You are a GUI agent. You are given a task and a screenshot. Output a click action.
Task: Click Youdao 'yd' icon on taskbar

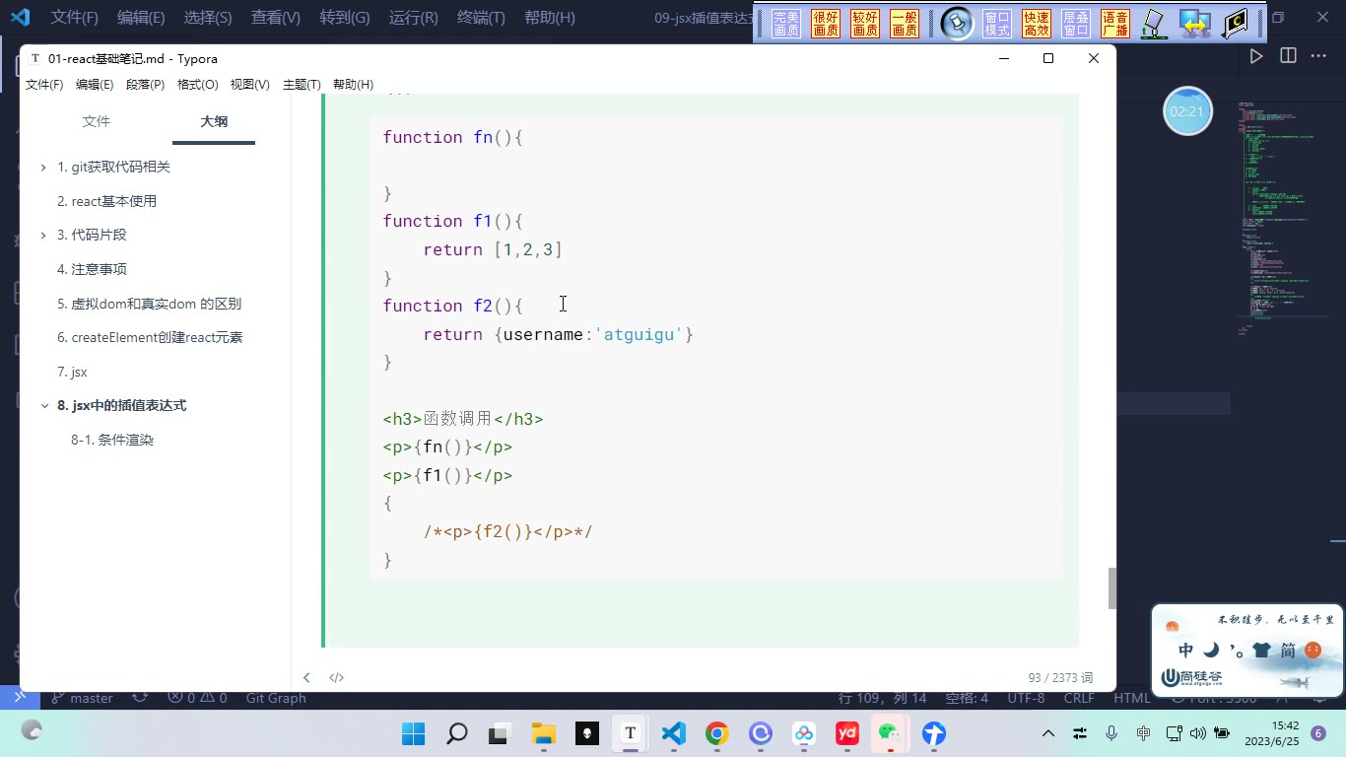(x=846, y=733)
